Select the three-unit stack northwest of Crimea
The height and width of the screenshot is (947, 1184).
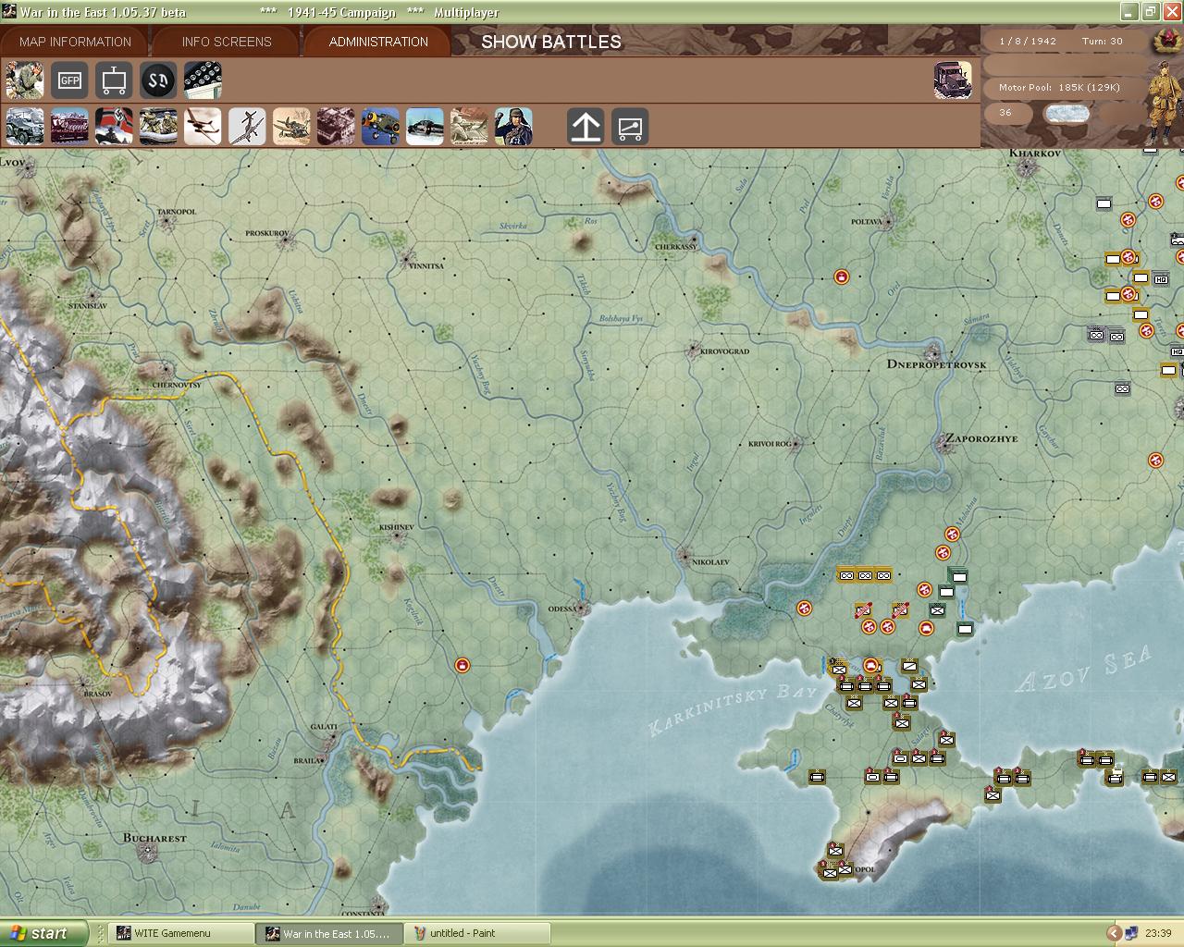click(864, 575)
